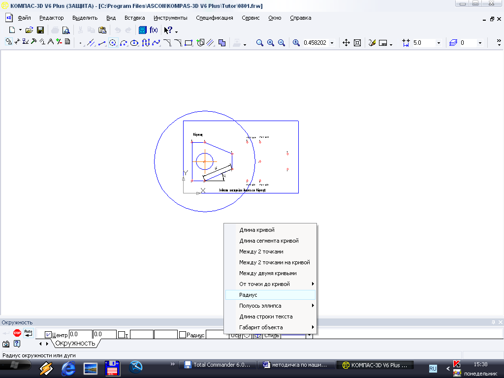Click the RU language indicator
Image resolution: width=504 pixels, height=378 pixels.
click(x=433, y=368)
